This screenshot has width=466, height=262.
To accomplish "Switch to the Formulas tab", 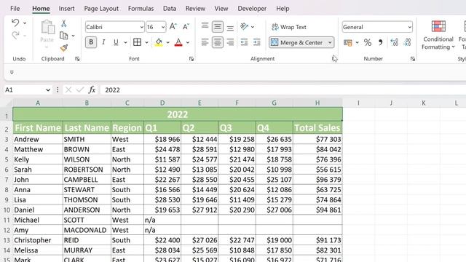I will (x=141, y=8).
